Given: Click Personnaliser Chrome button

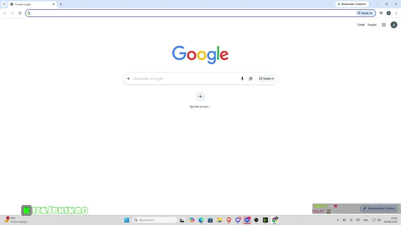Looking at the screenshot, I should [379, 208].
